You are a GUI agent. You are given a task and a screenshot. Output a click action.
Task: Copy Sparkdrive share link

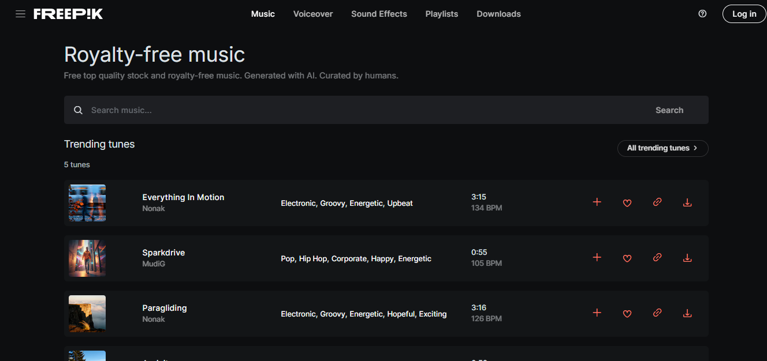[657, 258]
